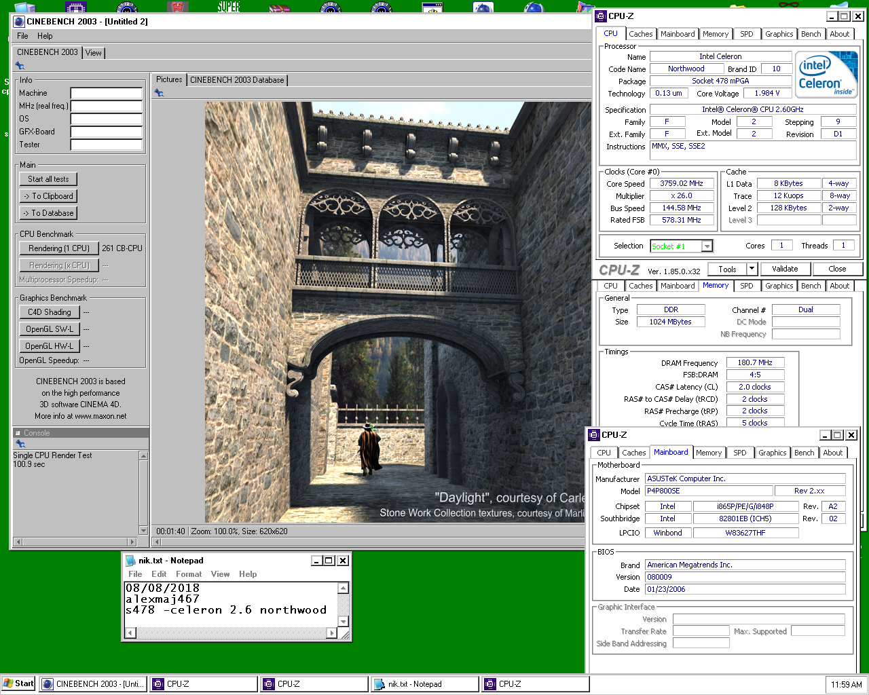This screenshot has height=695, width=869.
Task: Click Notepad vertical scrollbar up arrow
Action: [343, 588]
